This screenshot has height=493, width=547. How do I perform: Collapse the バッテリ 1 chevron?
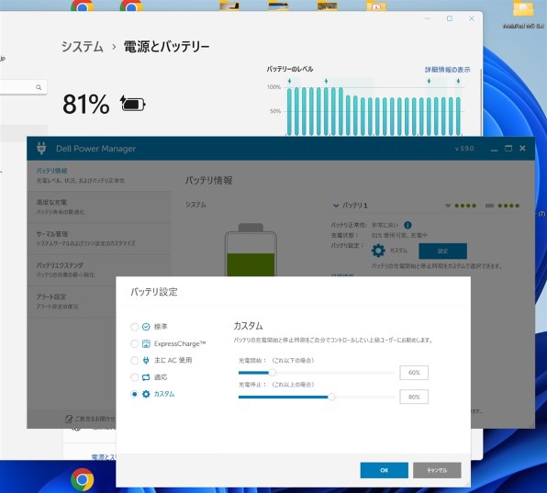coord(336,206)
